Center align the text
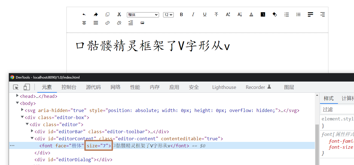Screen dimensions: 354x165 [84, 23]
